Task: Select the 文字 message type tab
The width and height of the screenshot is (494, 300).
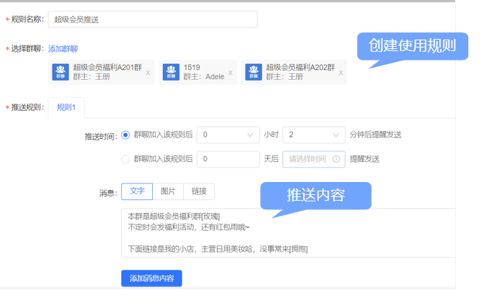Action: (136, 191)
